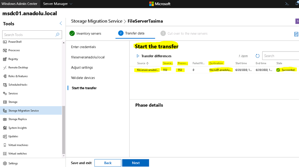The width and height of the screenshot is (299, 167).
Task: Open the Registry tool icon
Action: tap(5, 59)
